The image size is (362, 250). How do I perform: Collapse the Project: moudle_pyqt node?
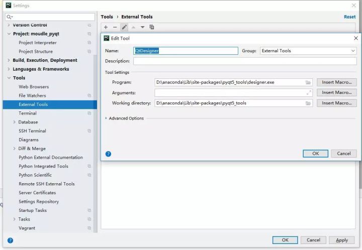tap(9, 34)
